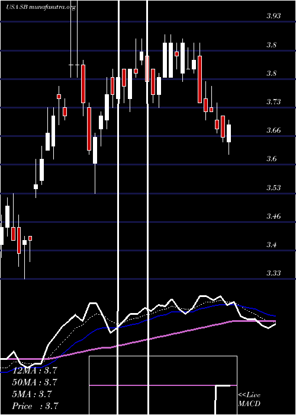Click the 3.33 price axis label
This screenshot has height=415, width=296.
[274, 273]
